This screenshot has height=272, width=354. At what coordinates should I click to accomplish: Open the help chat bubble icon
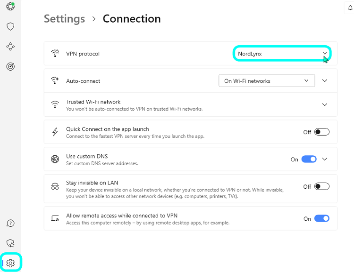tap(10, 224)
